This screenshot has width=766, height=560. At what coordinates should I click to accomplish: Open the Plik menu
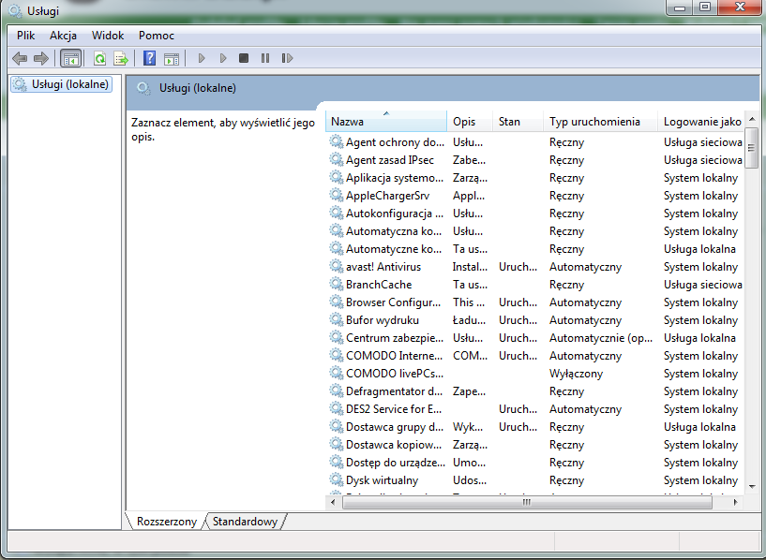26,36
